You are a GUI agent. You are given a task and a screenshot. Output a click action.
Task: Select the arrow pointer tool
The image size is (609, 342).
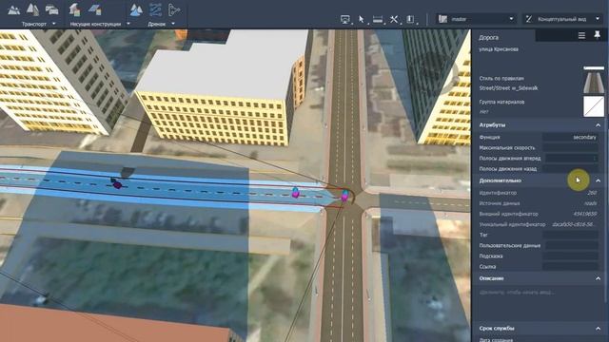[362, 19]
